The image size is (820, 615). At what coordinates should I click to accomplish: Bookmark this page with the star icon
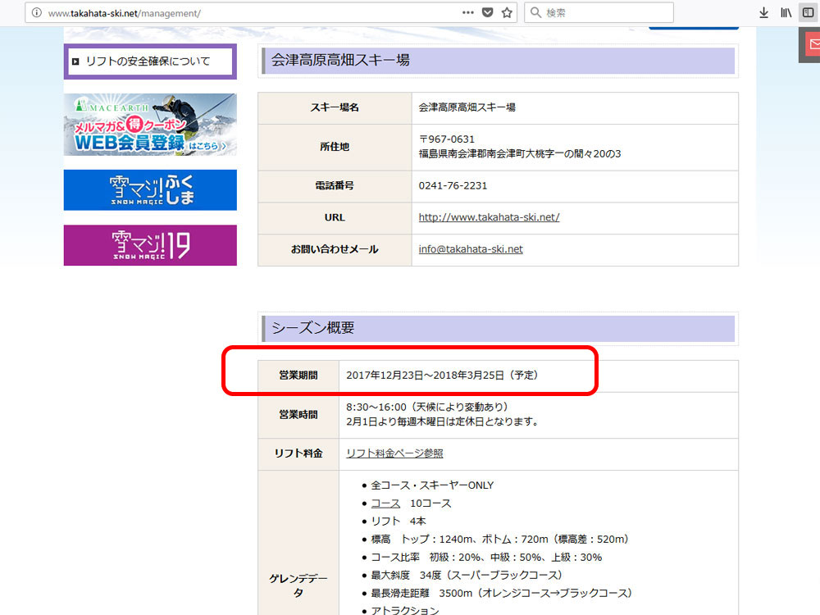coord(508,13)
